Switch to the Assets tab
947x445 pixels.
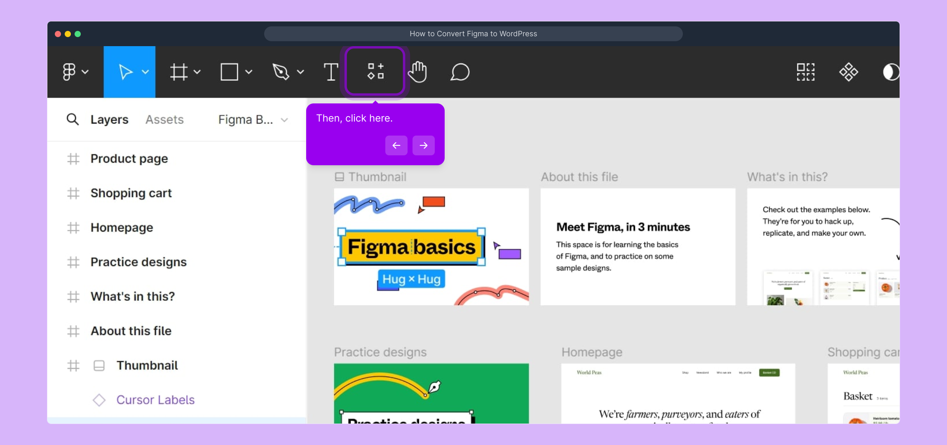pos(164,119)
